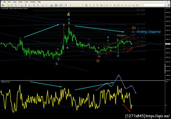Image resolution: width=171 pixels, height=119 pixels.
Task: Zoom out of the chart
Action: click(x=38, y=5)
